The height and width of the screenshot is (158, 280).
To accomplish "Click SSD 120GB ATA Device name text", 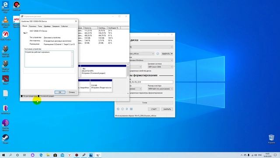I will 38,31.
